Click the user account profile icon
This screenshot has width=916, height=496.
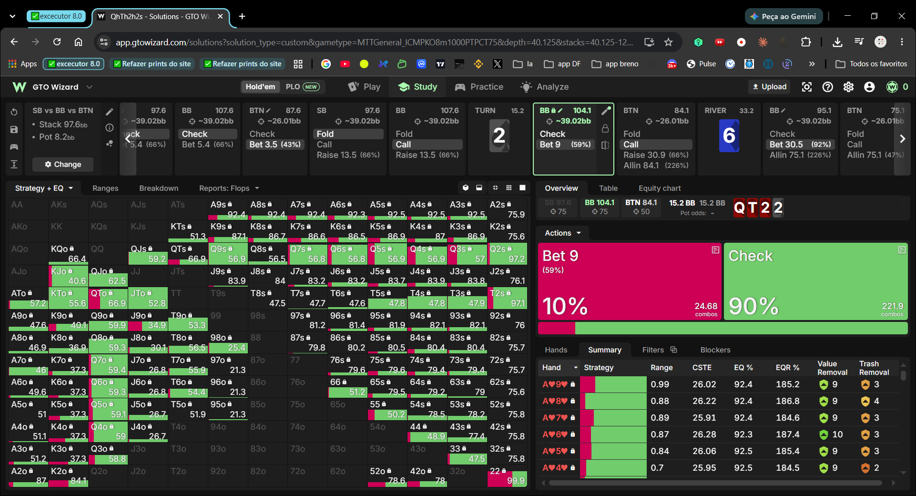click(869, 87)
